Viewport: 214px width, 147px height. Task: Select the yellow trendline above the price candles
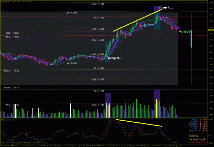click(x=138, y=20)
